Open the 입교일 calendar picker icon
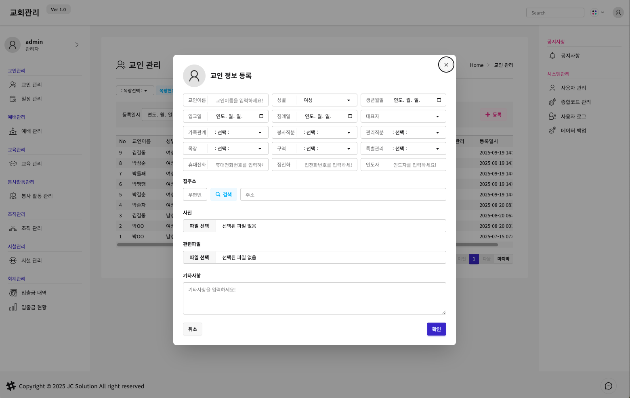Screen dimensions: 630x398 click(261, 116)
